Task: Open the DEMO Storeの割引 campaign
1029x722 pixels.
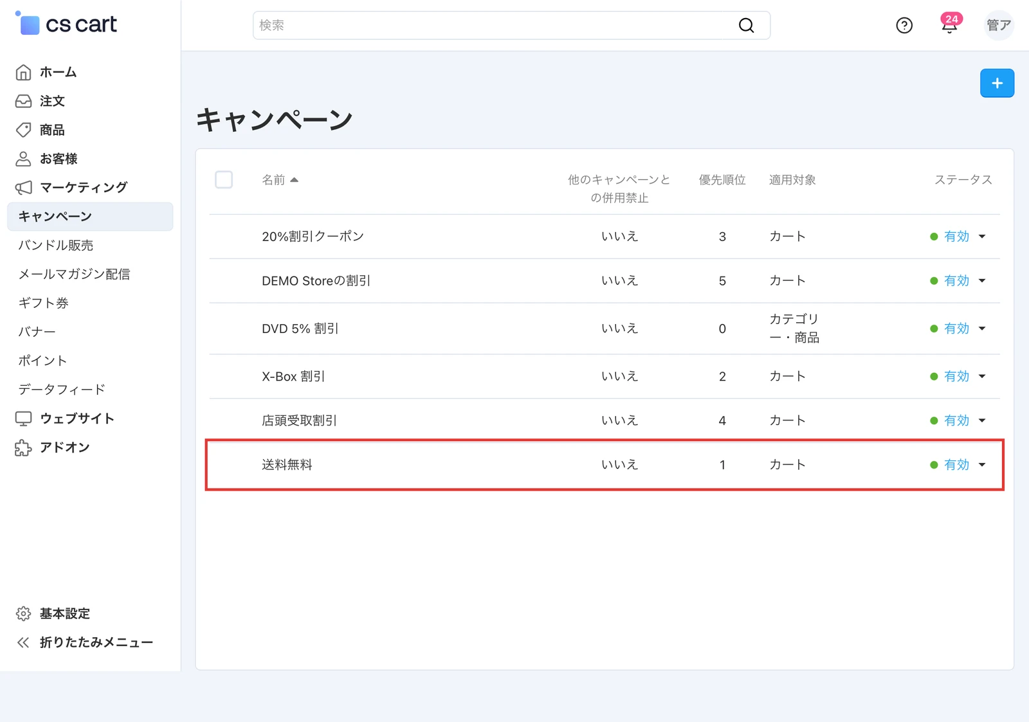Action: pos(316,281)
